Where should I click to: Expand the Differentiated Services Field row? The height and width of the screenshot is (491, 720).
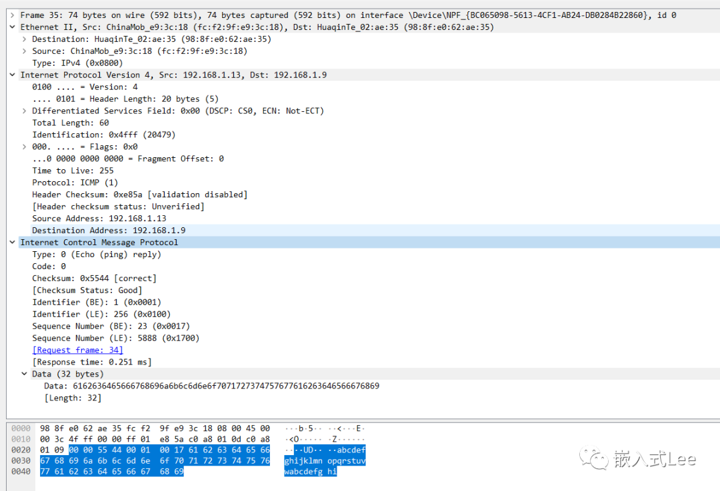25,111
